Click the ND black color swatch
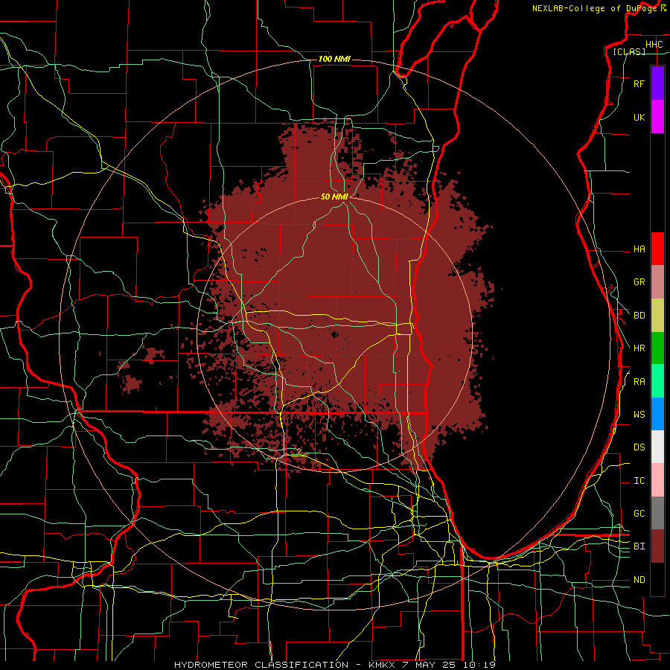 coord(657,579)
